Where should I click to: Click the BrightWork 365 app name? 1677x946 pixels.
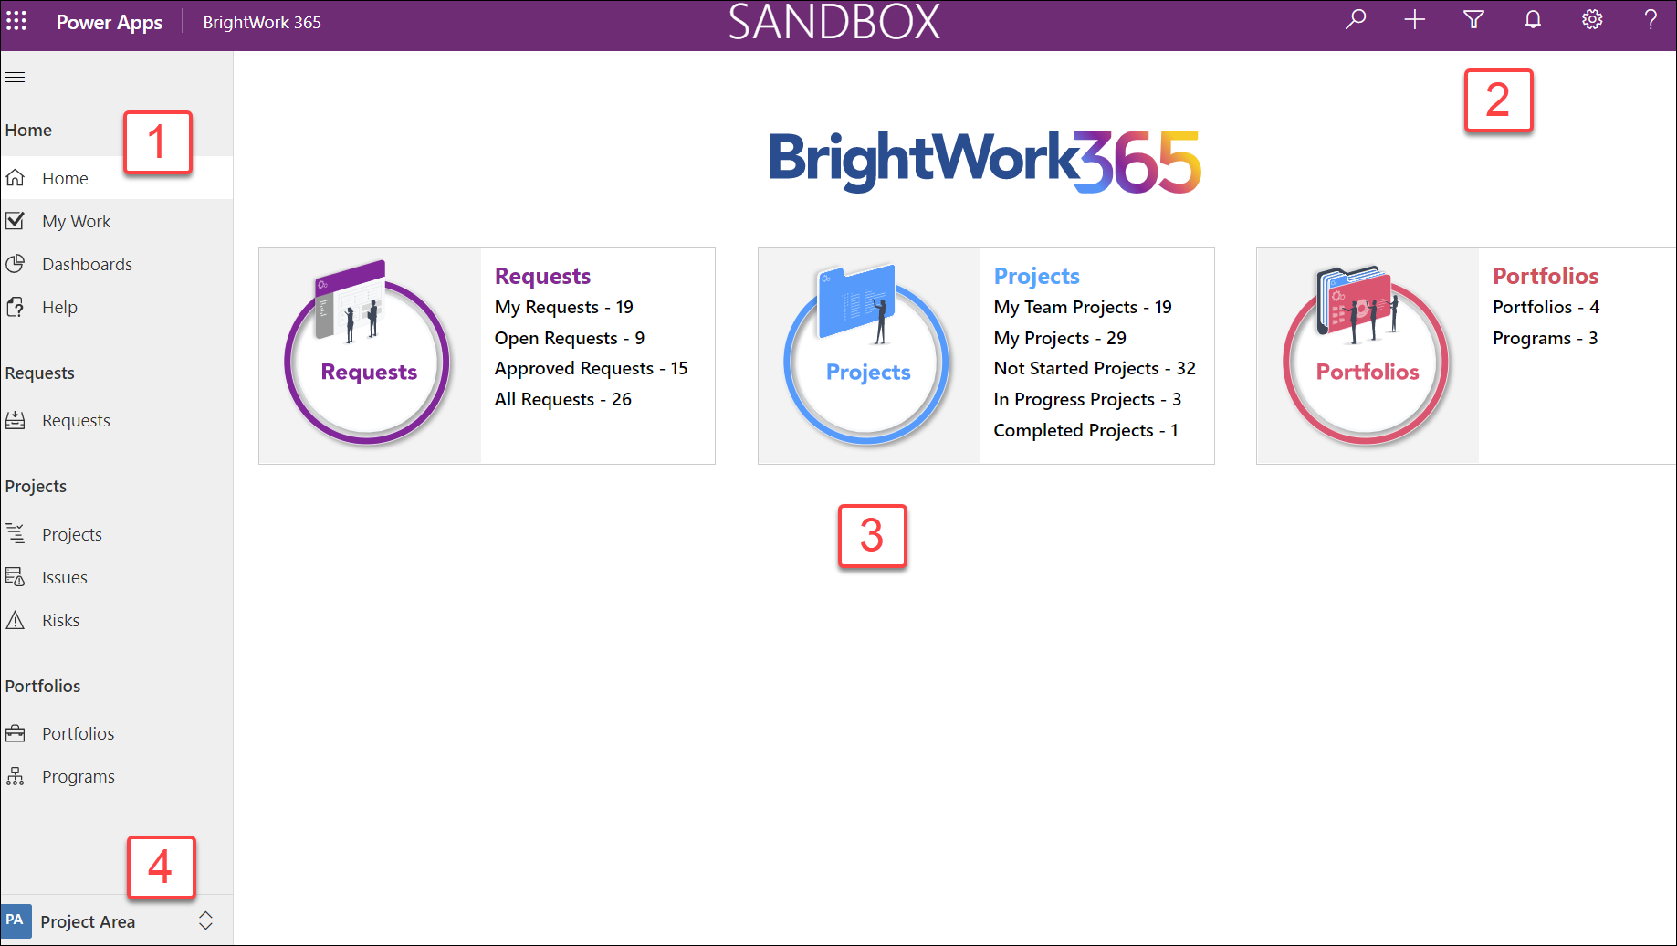(x=262, y=22)
